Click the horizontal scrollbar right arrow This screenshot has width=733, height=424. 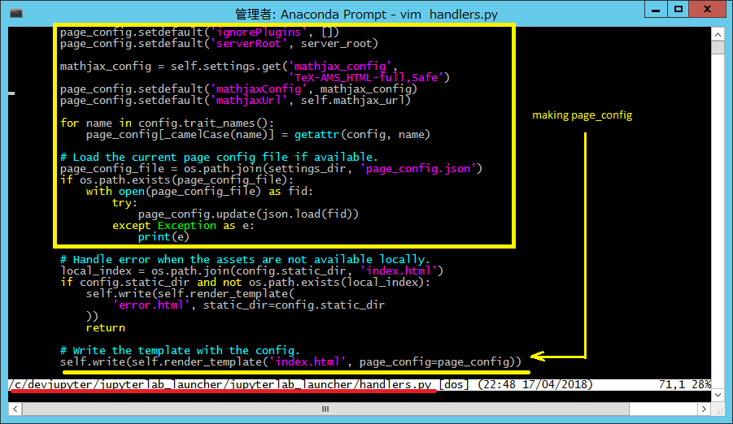point(704,409)
